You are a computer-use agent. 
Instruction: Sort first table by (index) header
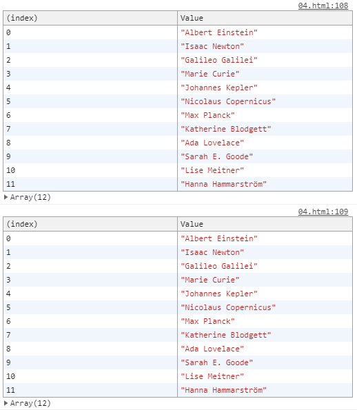coord(90,18)
